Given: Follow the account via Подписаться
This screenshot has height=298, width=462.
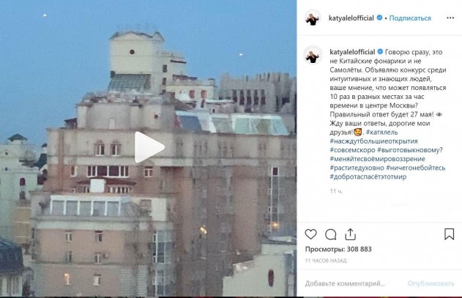Looking at the screenshot, I should (410, 18).
